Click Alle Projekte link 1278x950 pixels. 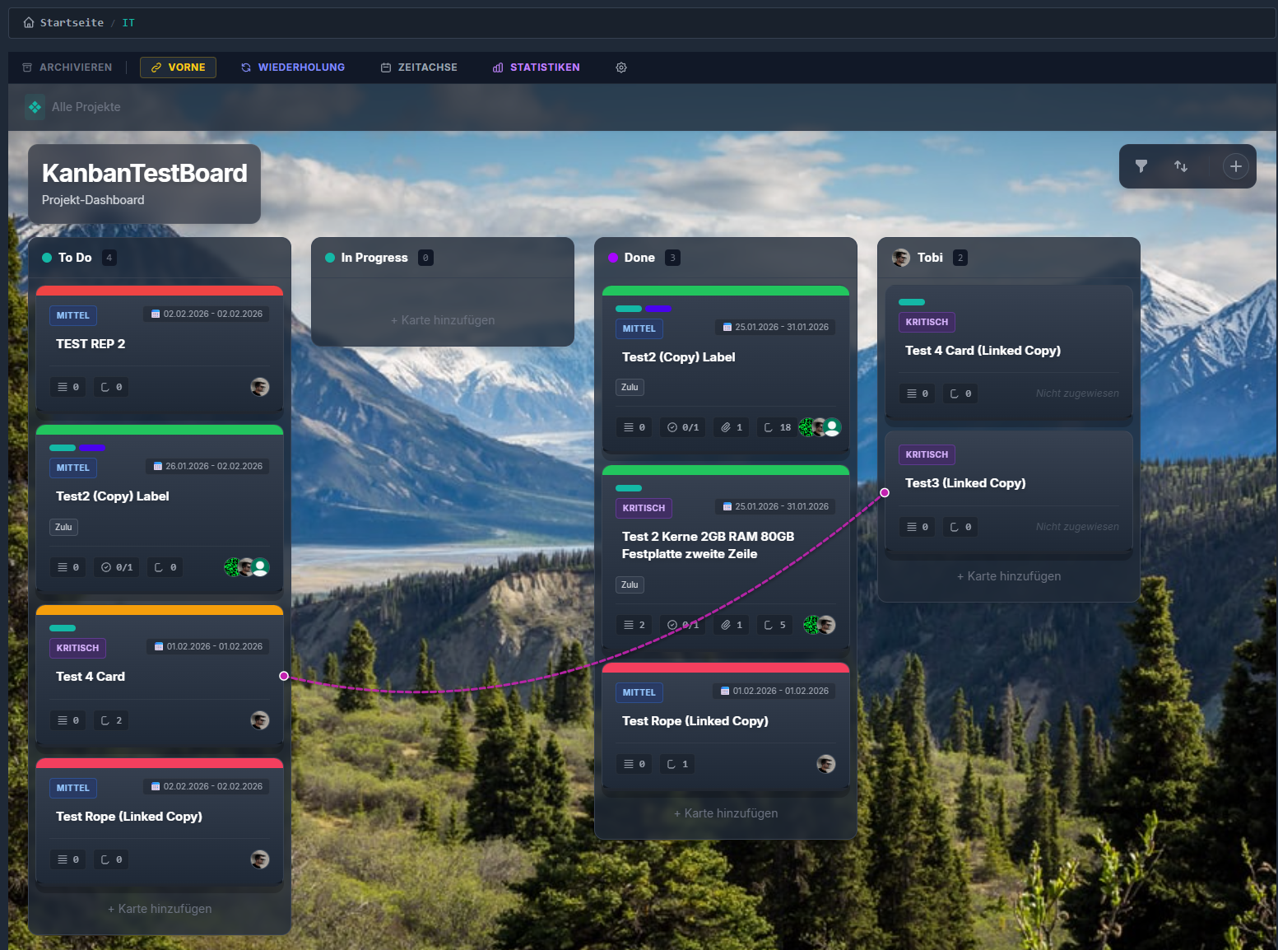click(86, 106)
